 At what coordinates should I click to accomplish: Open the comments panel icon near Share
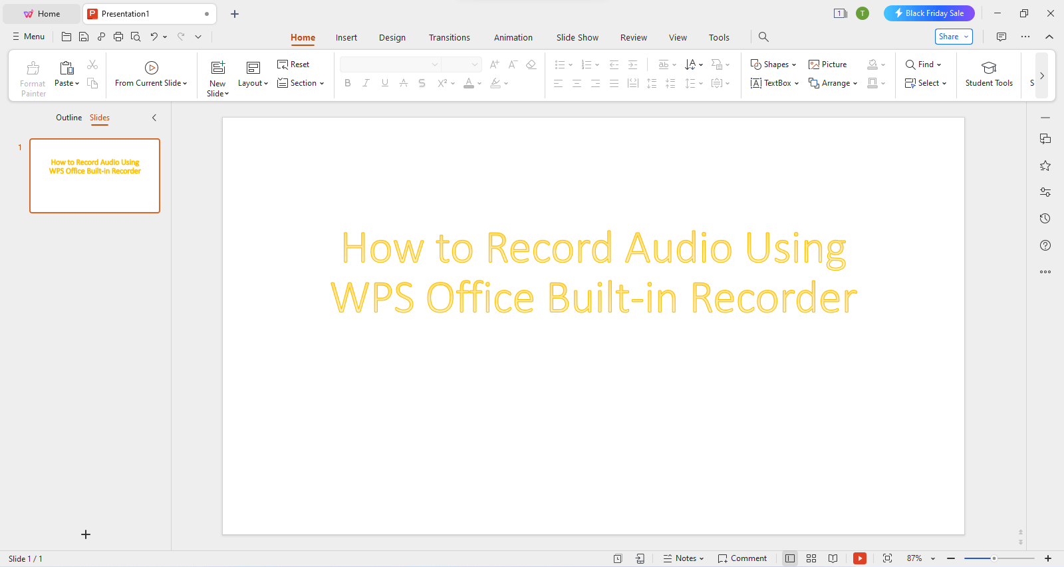pyautogui.click(x=1001, y=37)
